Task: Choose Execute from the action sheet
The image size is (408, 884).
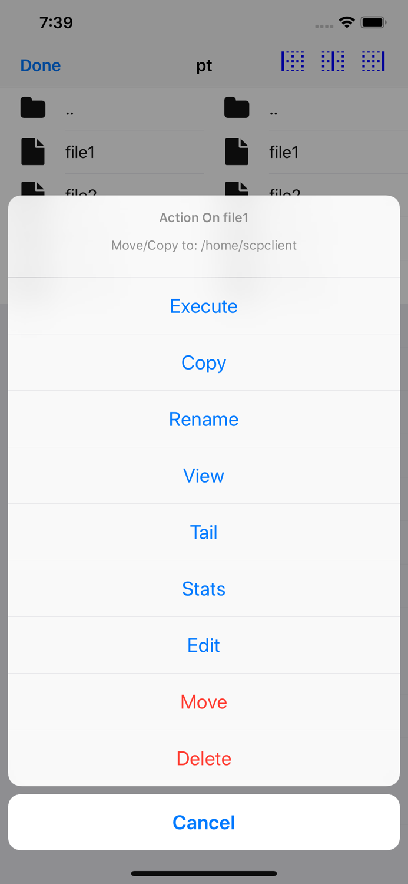Action: click(204, 306)
